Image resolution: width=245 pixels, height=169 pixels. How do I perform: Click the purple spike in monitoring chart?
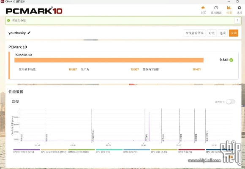click(x=149, y=126)
